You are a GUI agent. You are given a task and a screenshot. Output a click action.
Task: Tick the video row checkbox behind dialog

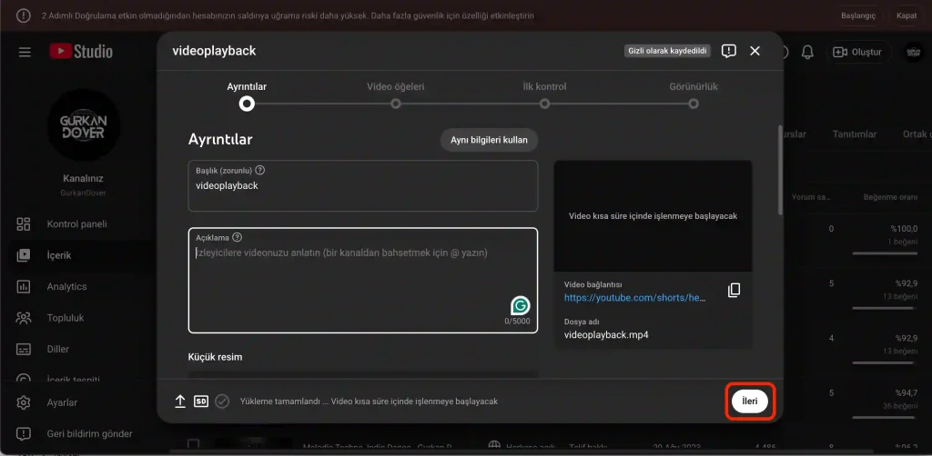click(193, 444)
